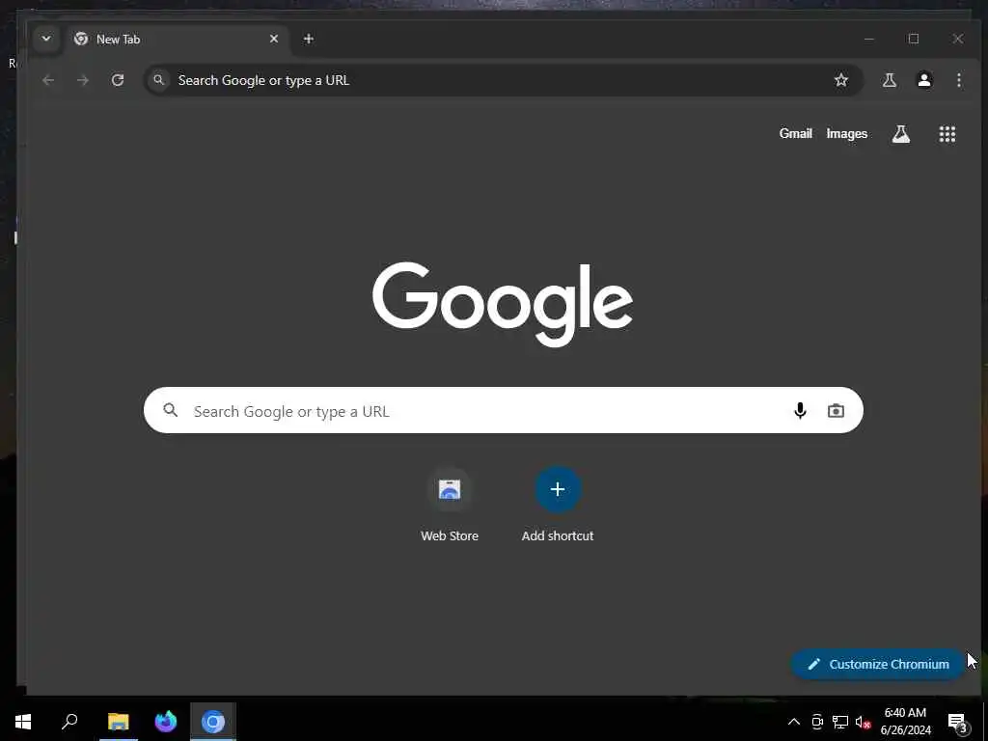988x741 pixels.
Task: Open the Google apps grid
Action: [947, 133]
